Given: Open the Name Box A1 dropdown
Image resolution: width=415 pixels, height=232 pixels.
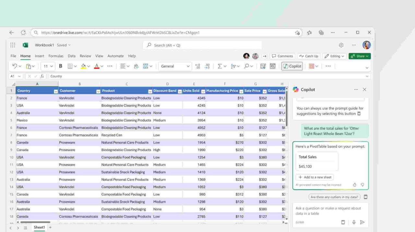Looking at the screenshot, I should click(x=19, y=76).
